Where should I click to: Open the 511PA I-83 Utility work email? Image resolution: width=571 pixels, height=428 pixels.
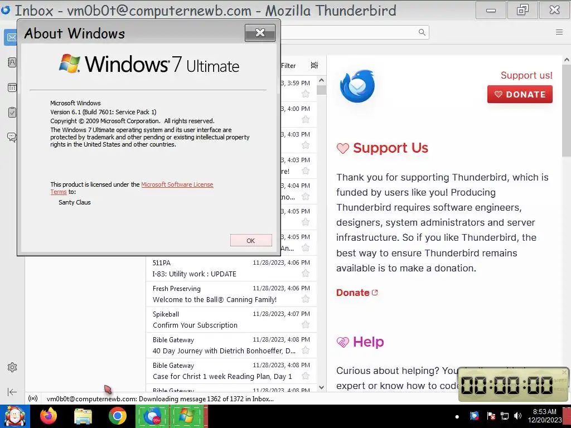coord(231,268)
